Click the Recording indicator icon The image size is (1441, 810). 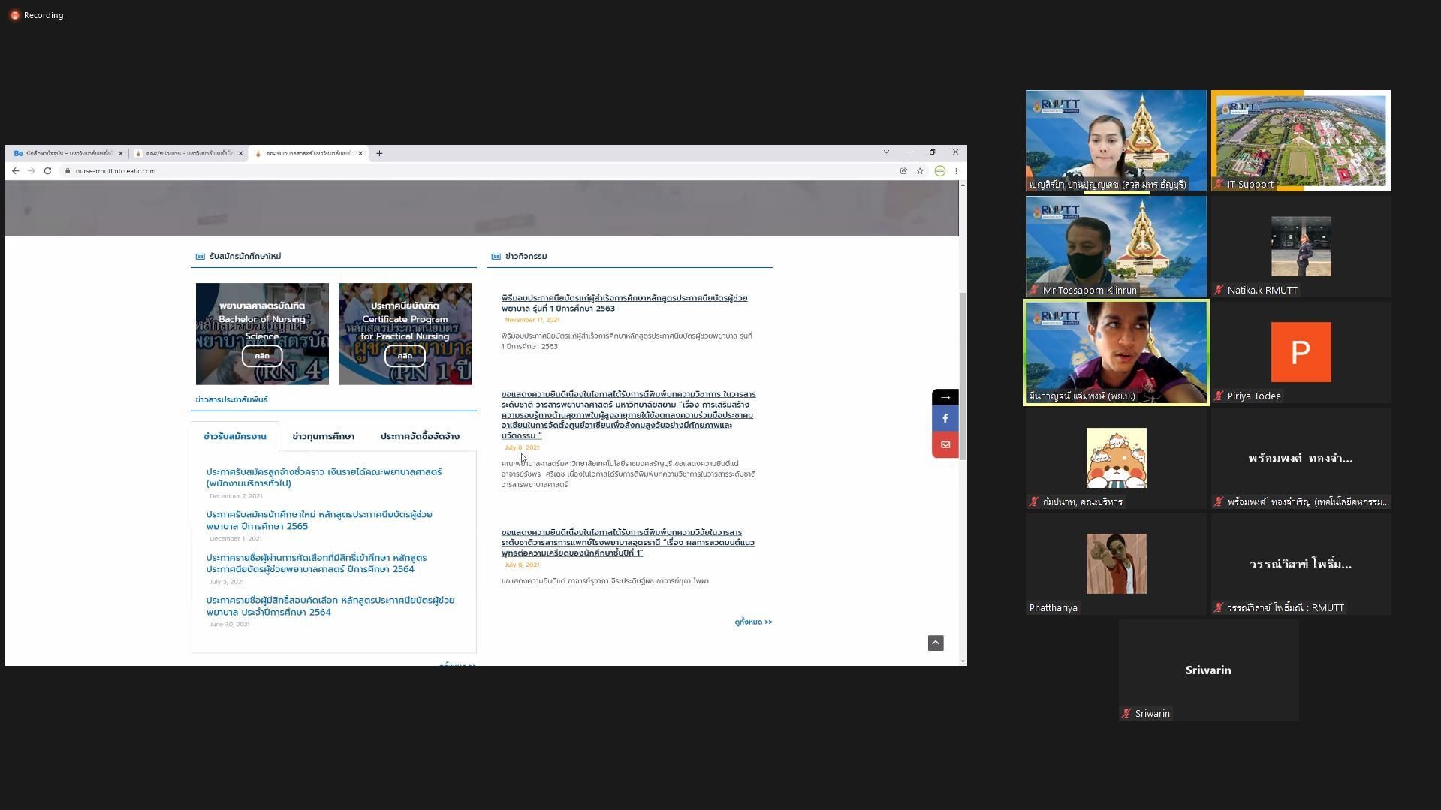(x=14, y=15)
